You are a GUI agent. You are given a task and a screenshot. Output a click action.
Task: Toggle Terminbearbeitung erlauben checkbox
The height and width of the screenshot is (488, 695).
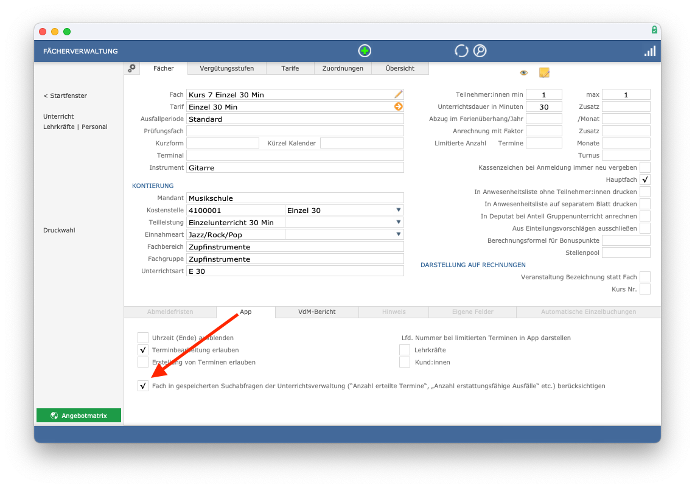coord(143,350)
